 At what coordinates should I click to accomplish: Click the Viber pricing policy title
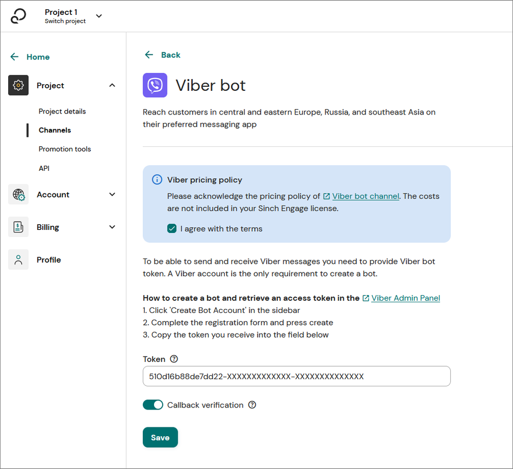(x=205, y=180)
